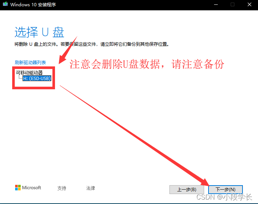Select the 可移动驱动器 tree node
This screenshot has width=258, height=204.
(x=29, y=73)
